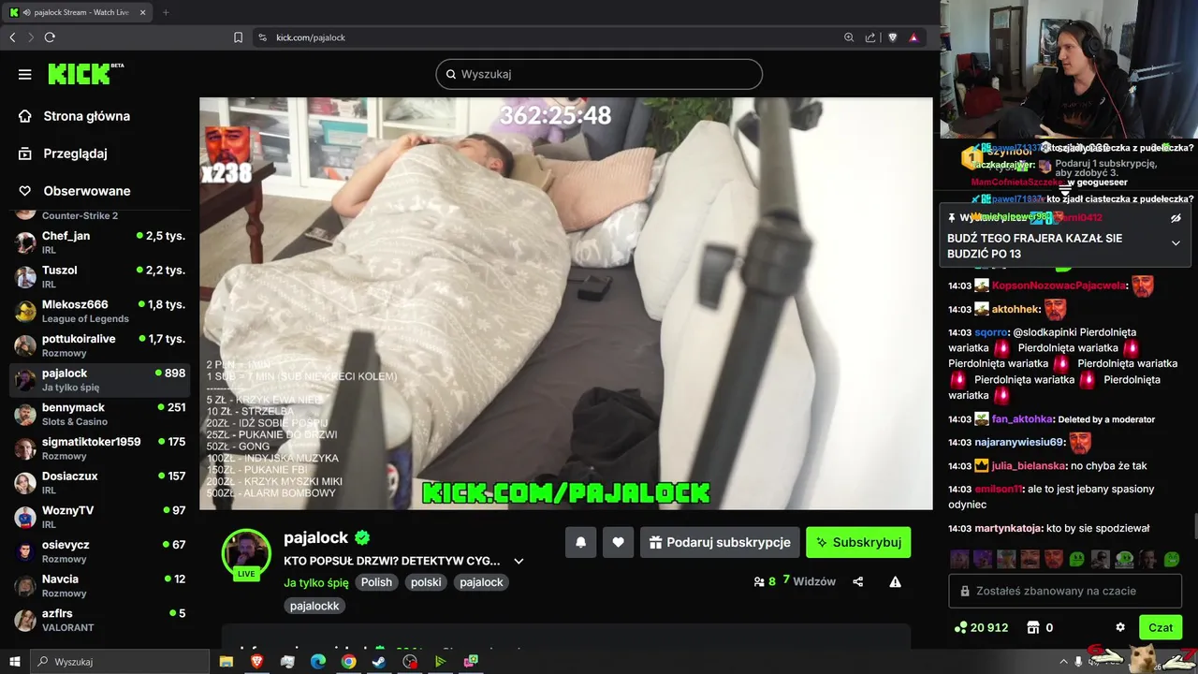The image size is (1198, 674).
Task: Reload the current page
Action: (x=50, y=37)
